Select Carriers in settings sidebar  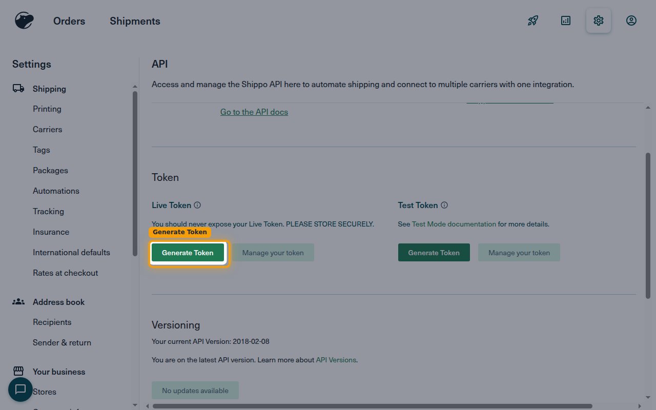pyautogui.click(x=48, y=129)
